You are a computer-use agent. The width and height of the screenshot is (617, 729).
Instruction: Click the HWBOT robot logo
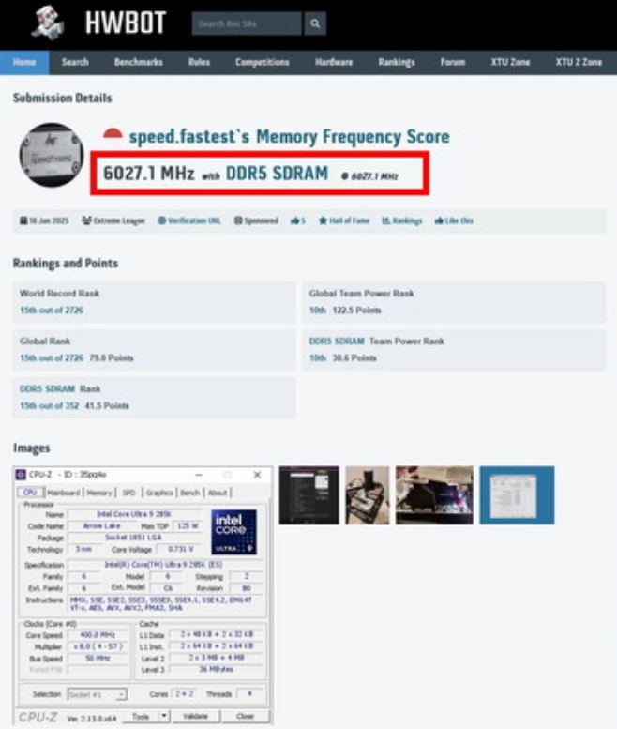[x=47, y=23]
